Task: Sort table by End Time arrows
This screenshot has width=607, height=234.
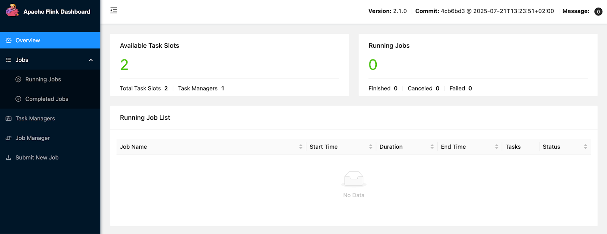Action: point(497,147)
